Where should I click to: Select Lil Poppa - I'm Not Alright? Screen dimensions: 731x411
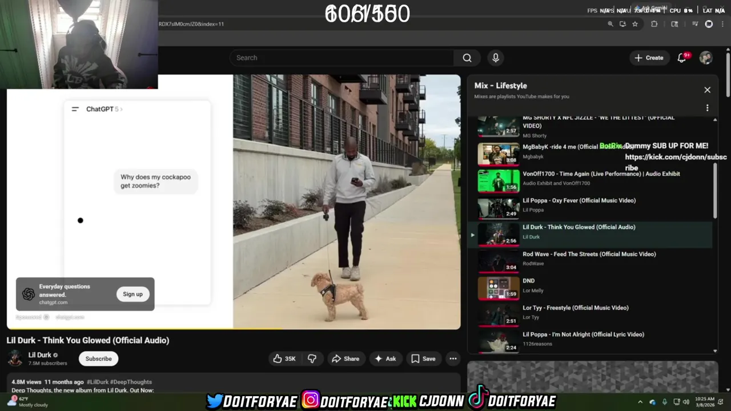[x=591, y=341]
